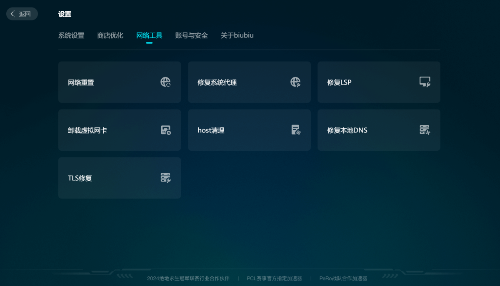Viewport: 500px width, 286px height.
Task: Click the uninstall virtual network card icon
Action: point(165,130)
